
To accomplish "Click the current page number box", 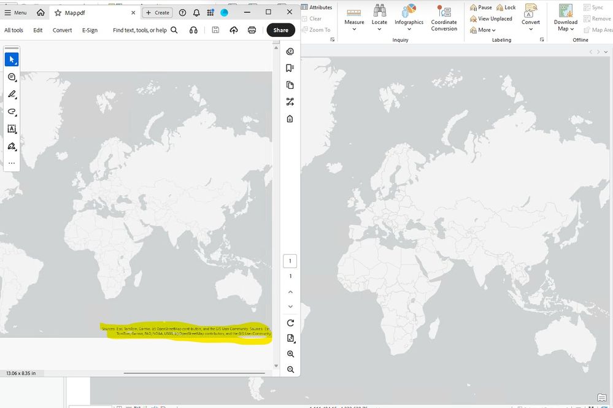I will point(290,261).
